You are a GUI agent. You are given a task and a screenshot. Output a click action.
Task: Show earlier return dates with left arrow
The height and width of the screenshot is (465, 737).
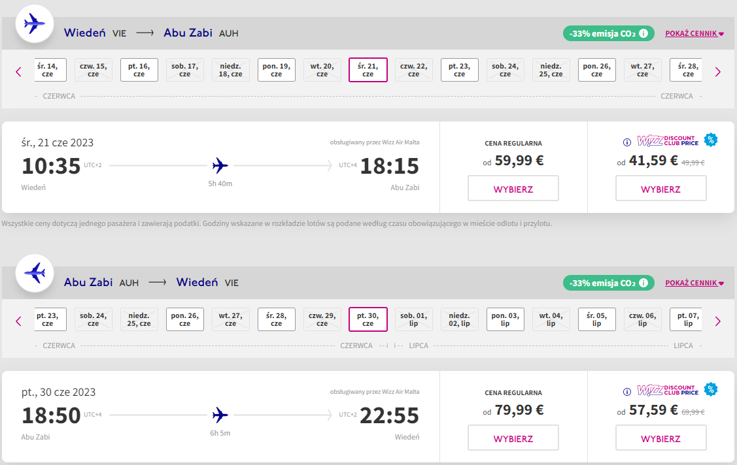[x=19, y=321]
